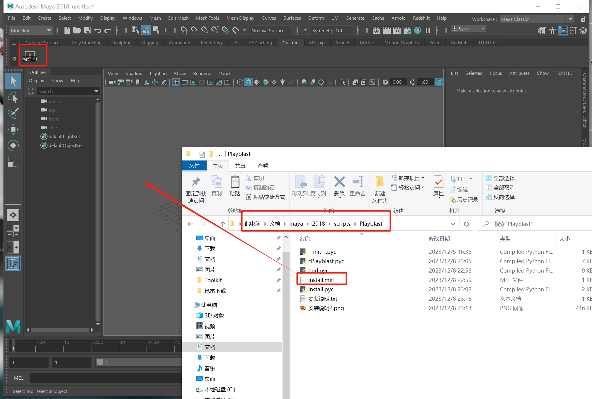Click the Explorer refresh button
This screenshot has height=399, width=592.
pos(466,224)
